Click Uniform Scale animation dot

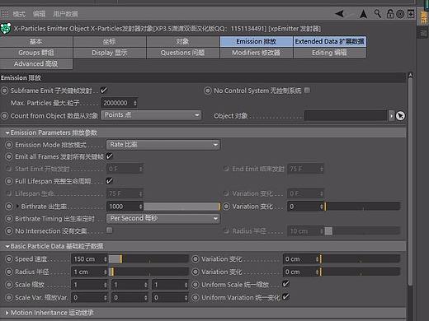(196, 285)
